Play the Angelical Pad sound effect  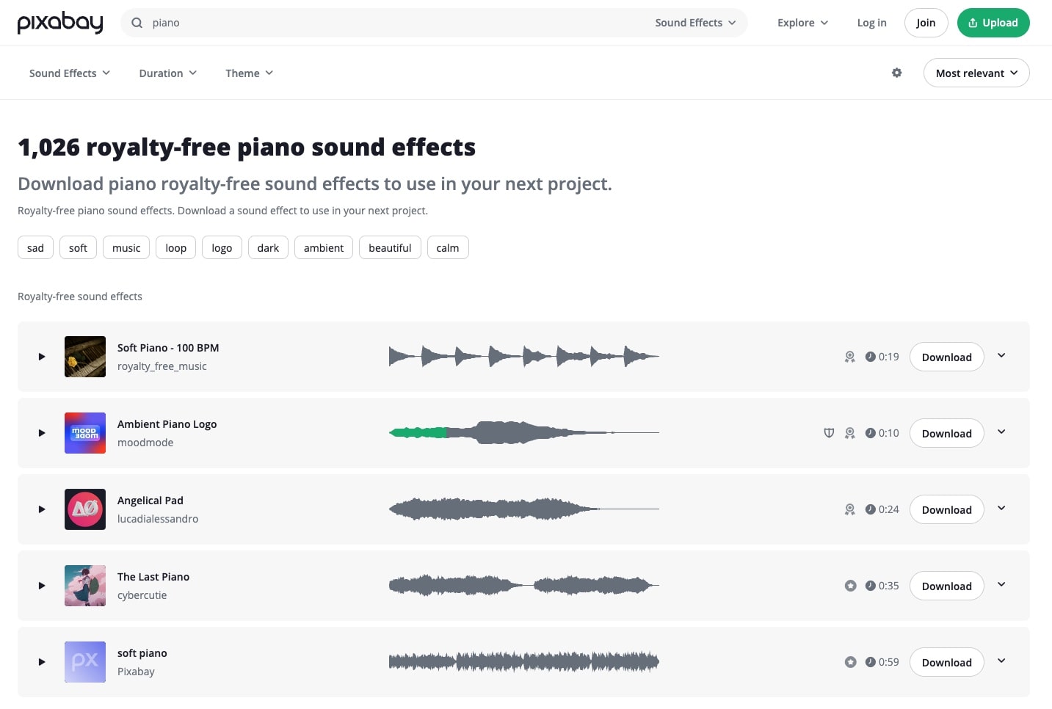(x=41, y=509)
